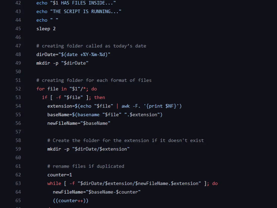Click line number 42
This screenshot has width=277, height=208.
(x=18, y=3)
